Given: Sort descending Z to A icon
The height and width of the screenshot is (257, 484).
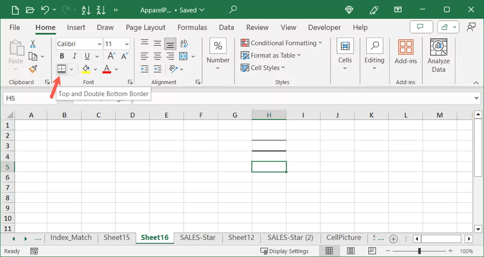Looking at the screenshot, I should tap(101, 10).
